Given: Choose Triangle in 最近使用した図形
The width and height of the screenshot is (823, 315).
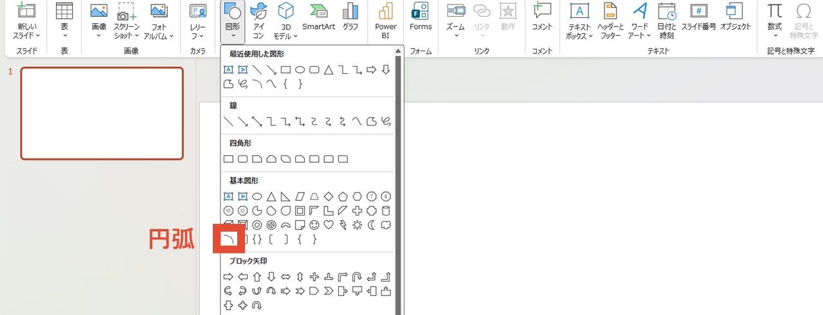Looking at the screenshot, I should point(328,69).
